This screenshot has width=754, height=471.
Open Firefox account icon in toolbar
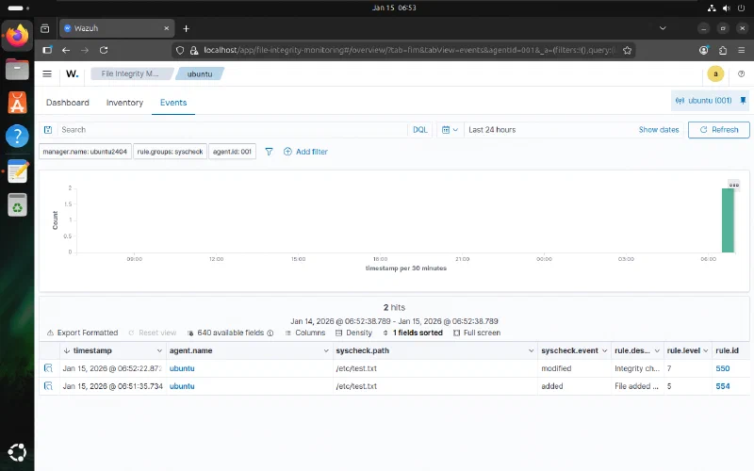703,50
